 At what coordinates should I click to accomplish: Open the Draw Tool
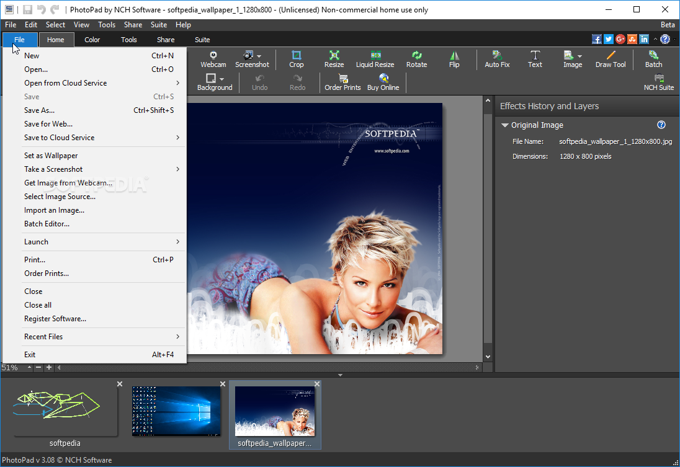pos(609,60)
